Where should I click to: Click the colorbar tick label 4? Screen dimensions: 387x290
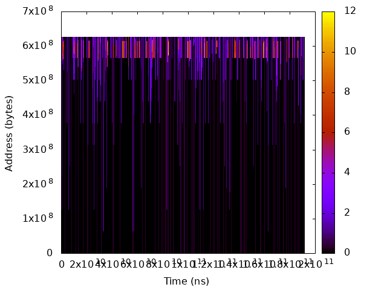tap(347, 172)
